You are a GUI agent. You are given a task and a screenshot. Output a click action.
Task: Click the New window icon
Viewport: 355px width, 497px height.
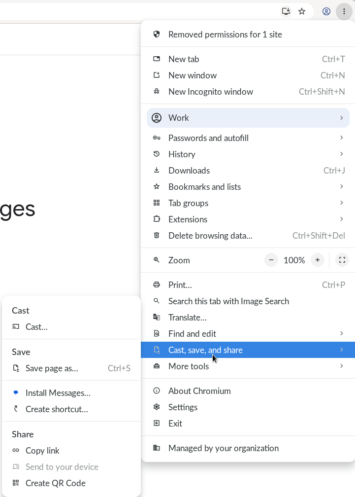coord(157,75)
